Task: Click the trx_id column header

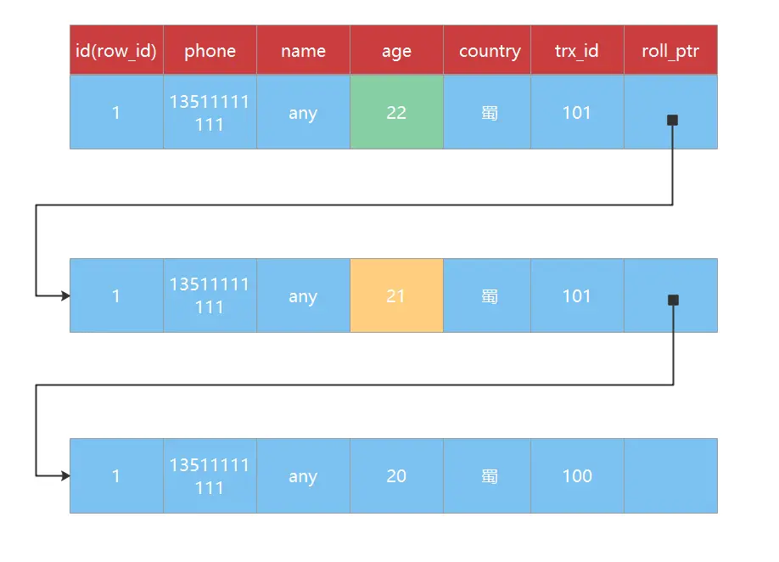Action: [x=577, y=50]
